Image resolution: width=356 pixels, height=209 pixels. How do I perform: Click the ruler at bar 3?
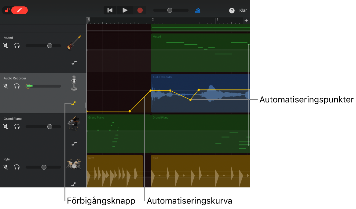[x=217, y=20]
